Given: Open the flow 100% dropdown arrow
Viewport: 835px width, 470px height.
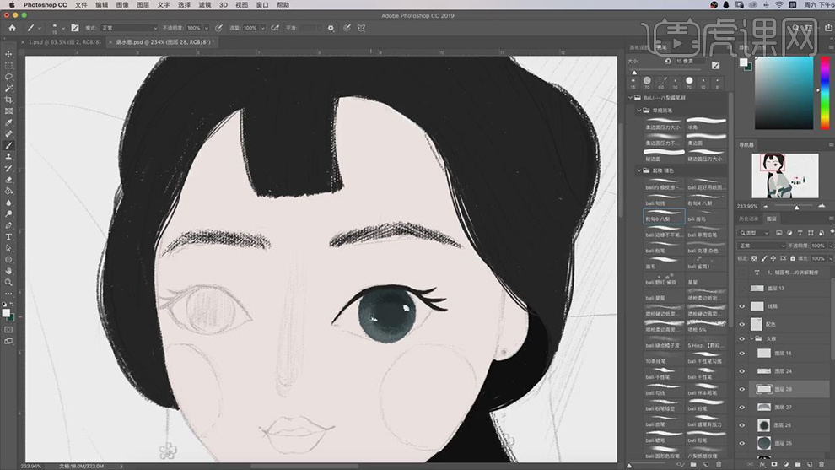Looking at the screenshot, I should click(262, 28).
